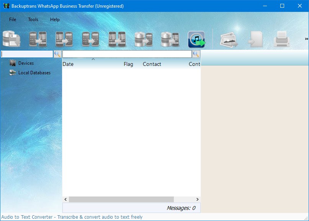This screenshot has width=309, height=221.
Task: Open the Audio to Text Converter green toolbar icon
Action: pos(196,38)
